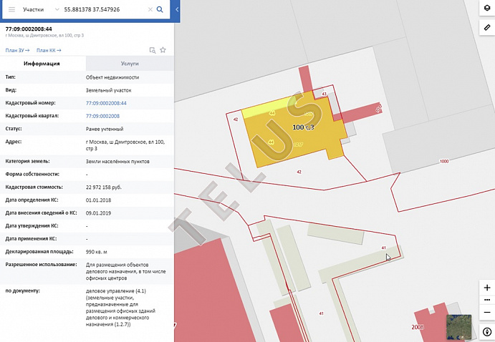Click the my location icon
The height and width of the screenshot is (342, 495).
(487, 332)
